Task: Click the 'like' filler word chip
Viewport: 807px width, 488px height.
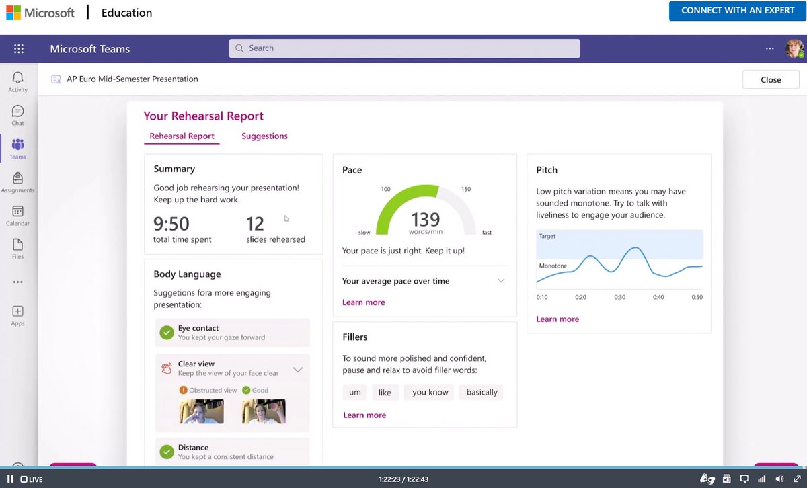Action: point(385,392)
